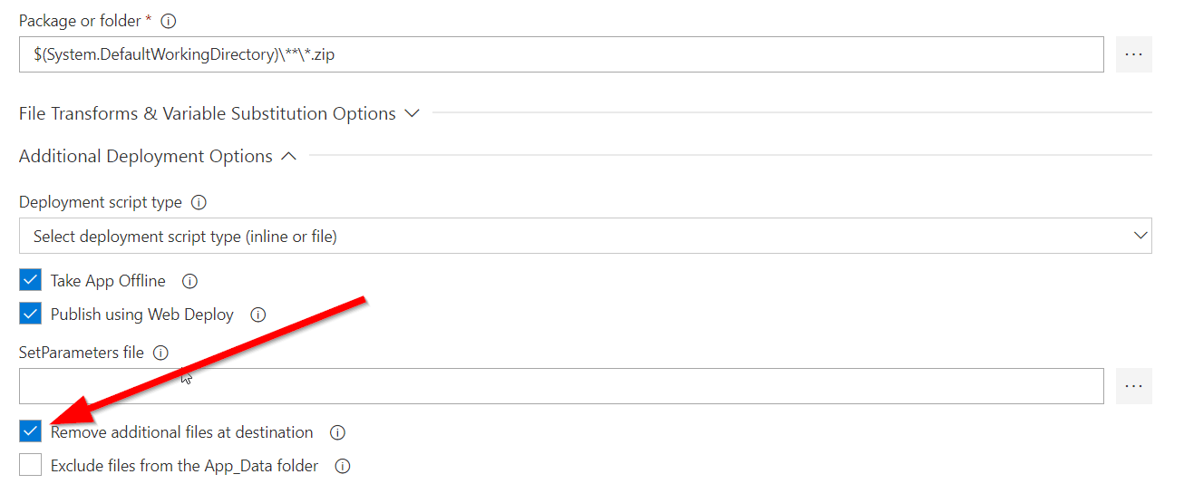This screenshot has height=484, width=1184.
Task: Uncheck Publish using Web Deploy checkbox
Action: (31, 314)
